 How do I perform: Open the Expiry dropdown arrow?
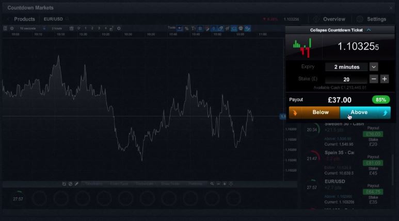tap(374, 66)
